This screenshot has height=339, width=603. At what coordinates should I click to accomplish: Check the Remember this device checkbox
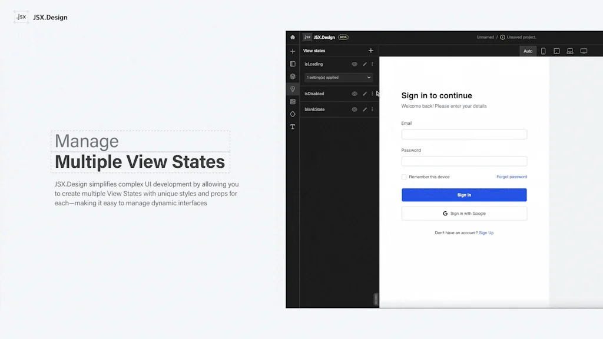(404, 177)
